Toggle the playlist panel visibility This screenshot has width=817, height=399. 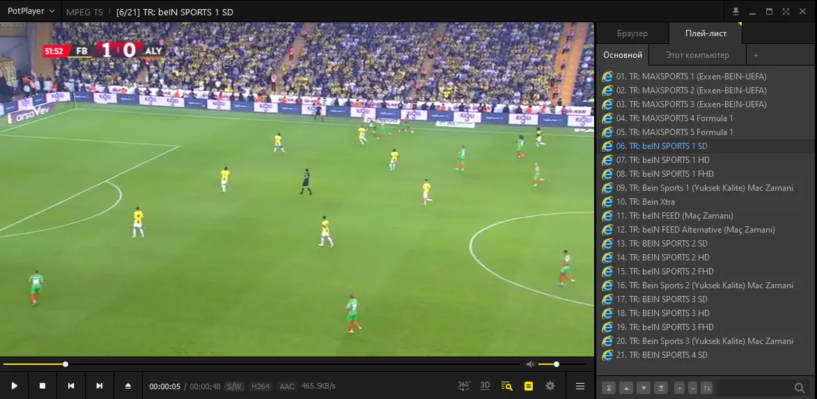(x=529, y=386)
